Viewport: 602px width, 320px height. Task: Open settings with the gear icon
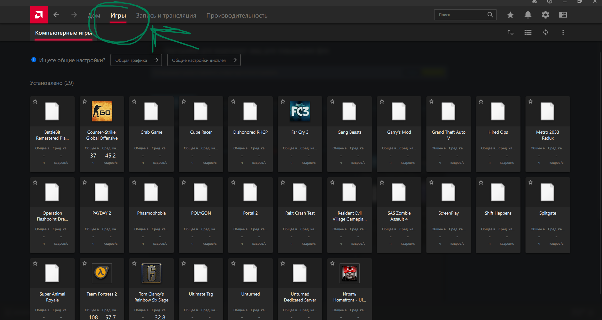[546, 15]
